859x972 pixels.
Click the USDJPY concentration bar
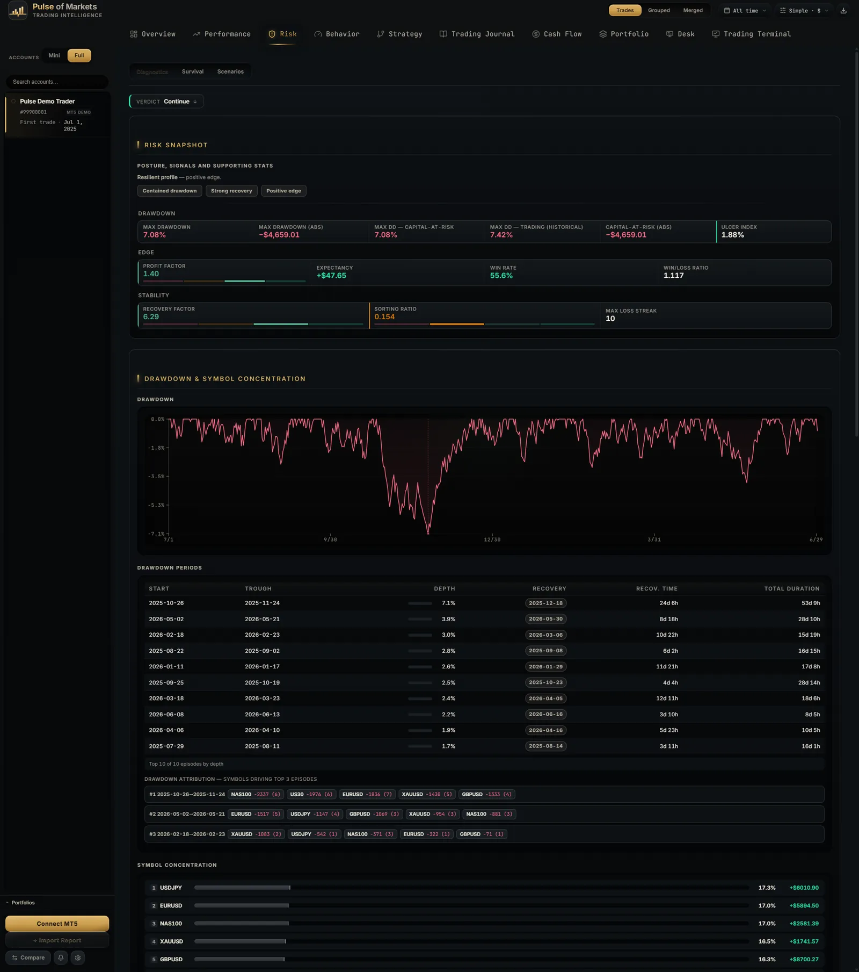tap(471, 888)
